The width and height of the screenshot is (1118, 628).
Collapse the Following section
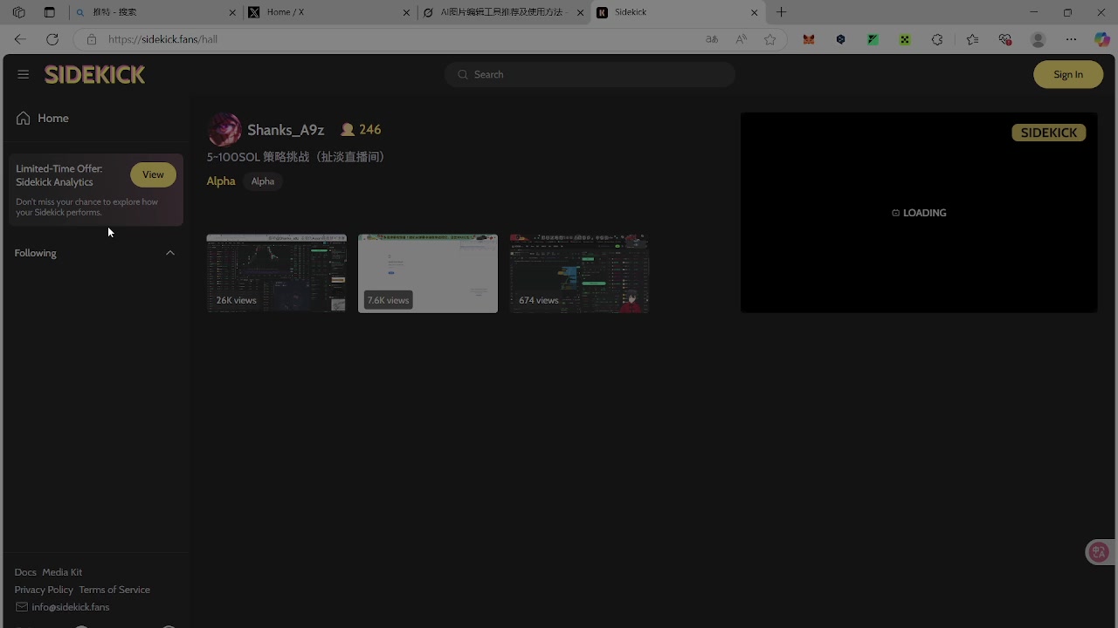[170, 253]
